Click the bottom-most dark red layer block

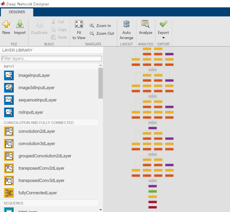coord(153,207)
